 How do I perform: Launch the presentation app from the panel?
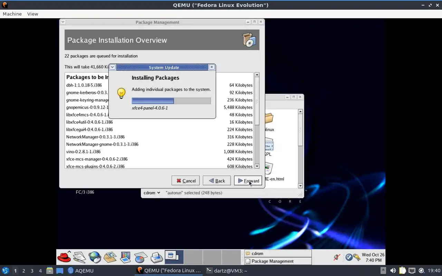click(125, 257)
